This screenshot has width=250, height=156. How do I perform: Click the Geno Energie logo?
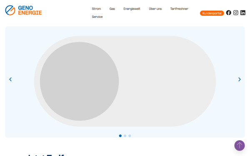tap(23, 10)
